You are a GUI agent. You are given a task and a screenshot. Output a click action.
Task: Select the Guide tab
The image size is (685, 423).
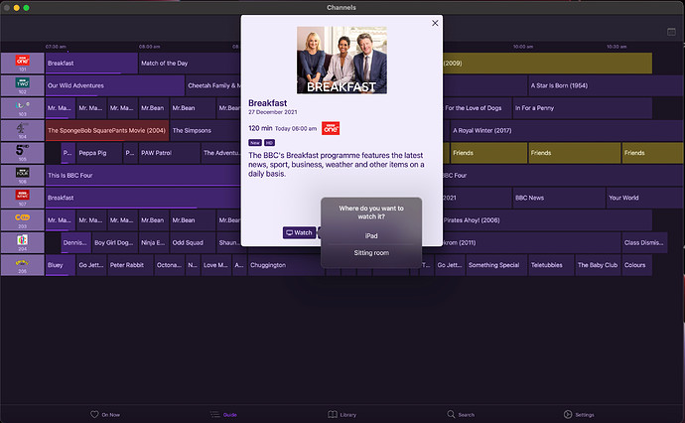click(x=222, y=414)
